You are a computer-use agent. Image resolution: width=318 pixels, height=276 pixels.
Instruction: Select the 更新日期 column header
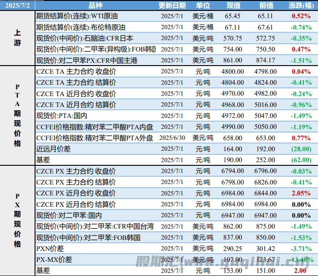coord(172,5)
